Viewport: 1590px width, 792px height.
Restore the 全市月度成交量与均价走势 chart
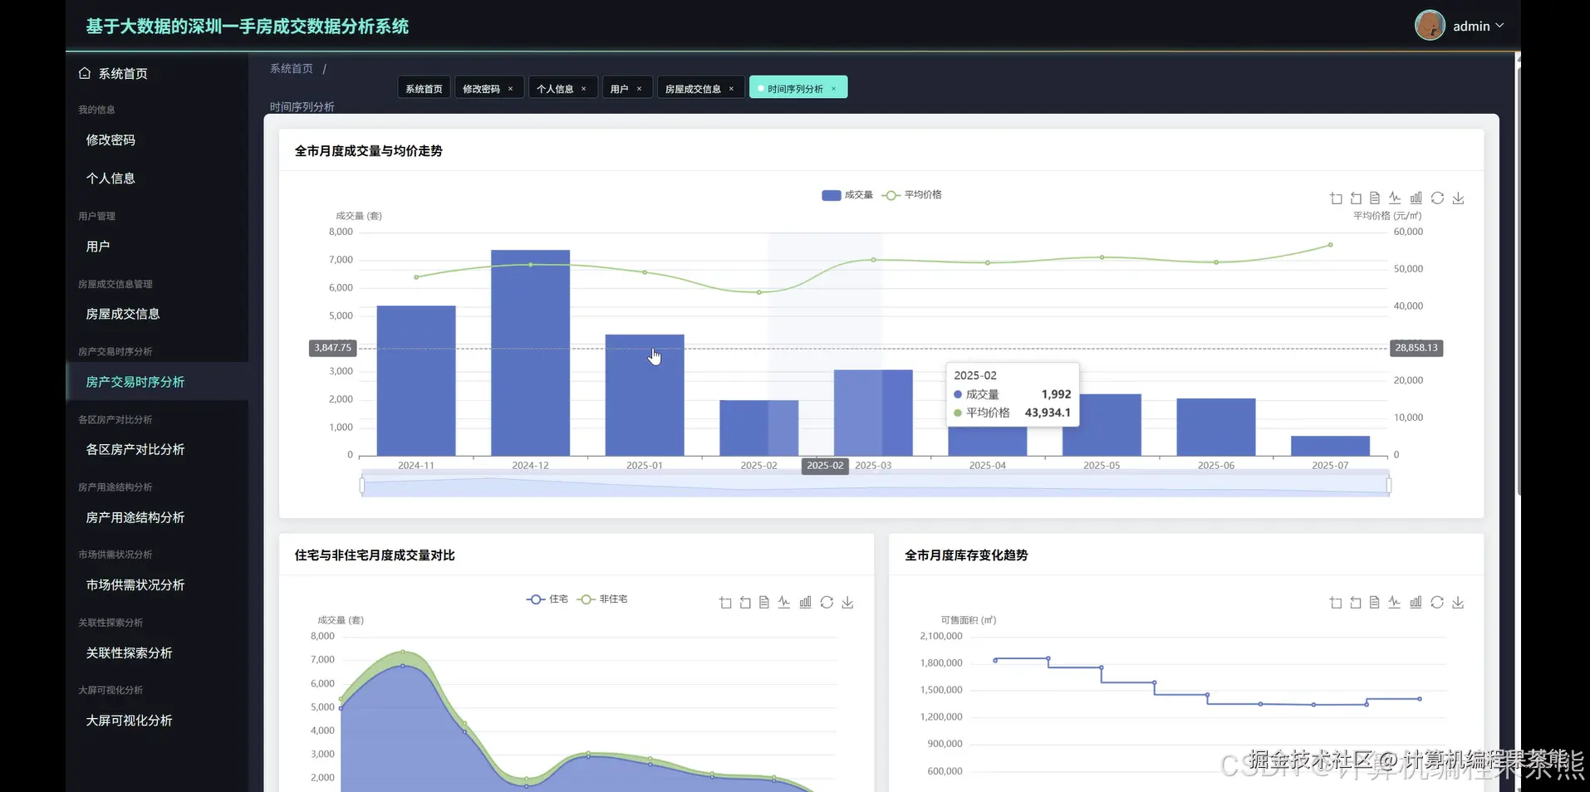[x=1437, y=198]
